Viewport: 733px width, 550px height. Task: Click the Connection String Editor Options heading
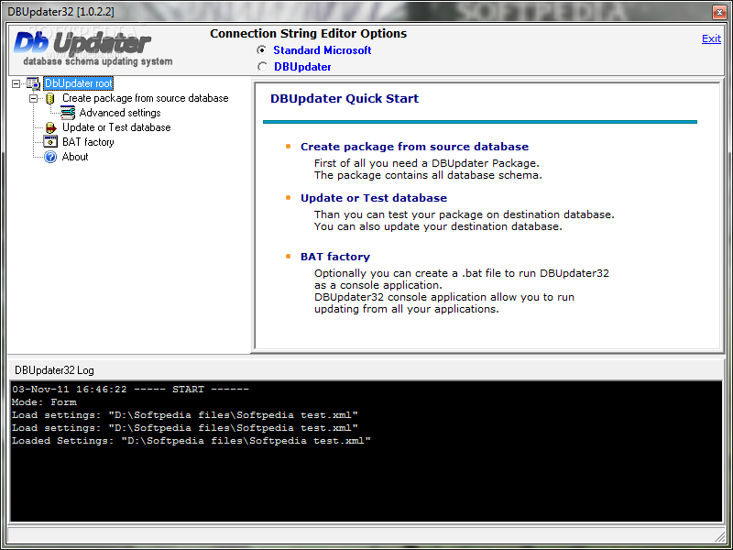308,34
